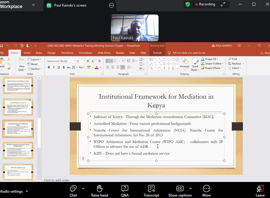Select the KECOBO Mediation rules slide thumbnail
This screenshot has height=198, width=270.
[18, 172]
